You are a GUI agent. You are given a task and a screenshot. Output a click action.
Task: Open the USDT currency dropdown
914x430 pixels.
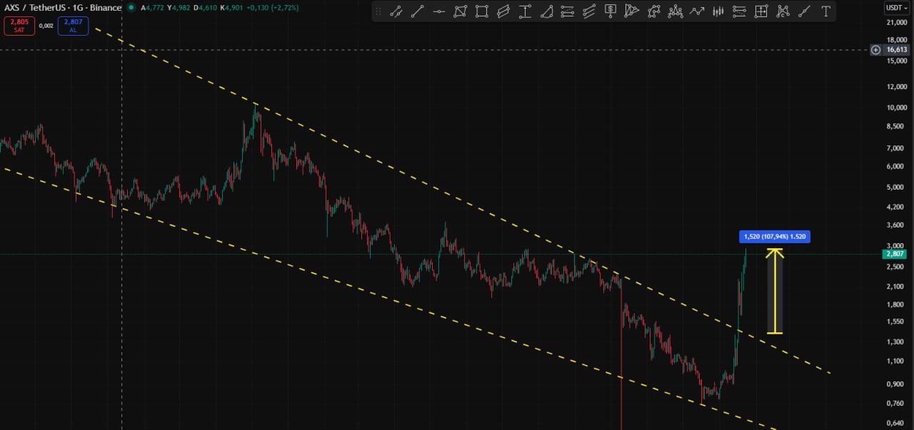click(896, 8)
